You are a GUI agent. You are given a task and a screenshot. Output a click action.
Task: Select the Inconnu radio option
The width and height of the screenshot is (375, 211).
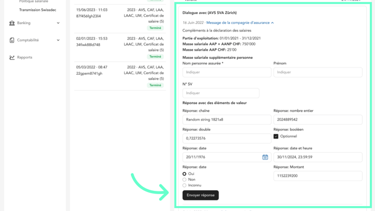coord(184,185)
